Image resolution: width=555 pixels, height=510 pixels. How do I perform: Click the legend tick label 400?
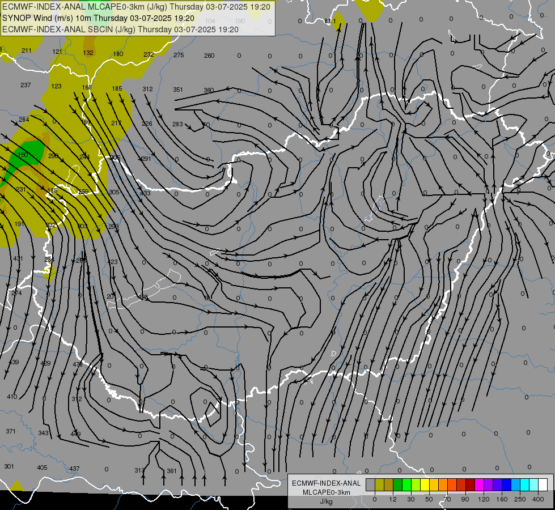pyautogui.click(x=538, y=499)
